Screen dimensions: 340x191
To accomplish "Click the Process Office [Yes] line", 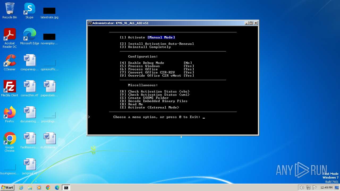I will tap(157, 69).
